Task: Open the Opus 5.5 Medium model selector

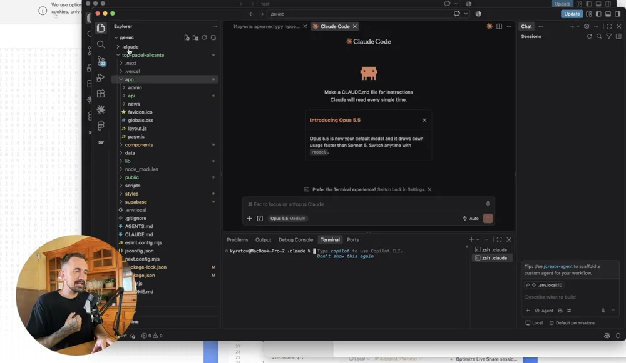Action: [287, 218]
